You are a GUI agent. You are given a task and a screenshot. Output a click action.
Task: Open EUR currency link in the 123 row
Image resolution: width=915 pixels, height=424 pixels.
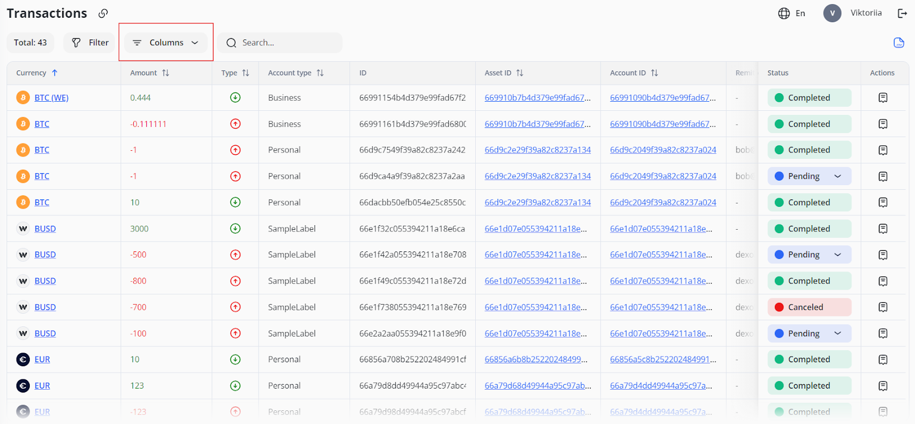tap(42, 386)
